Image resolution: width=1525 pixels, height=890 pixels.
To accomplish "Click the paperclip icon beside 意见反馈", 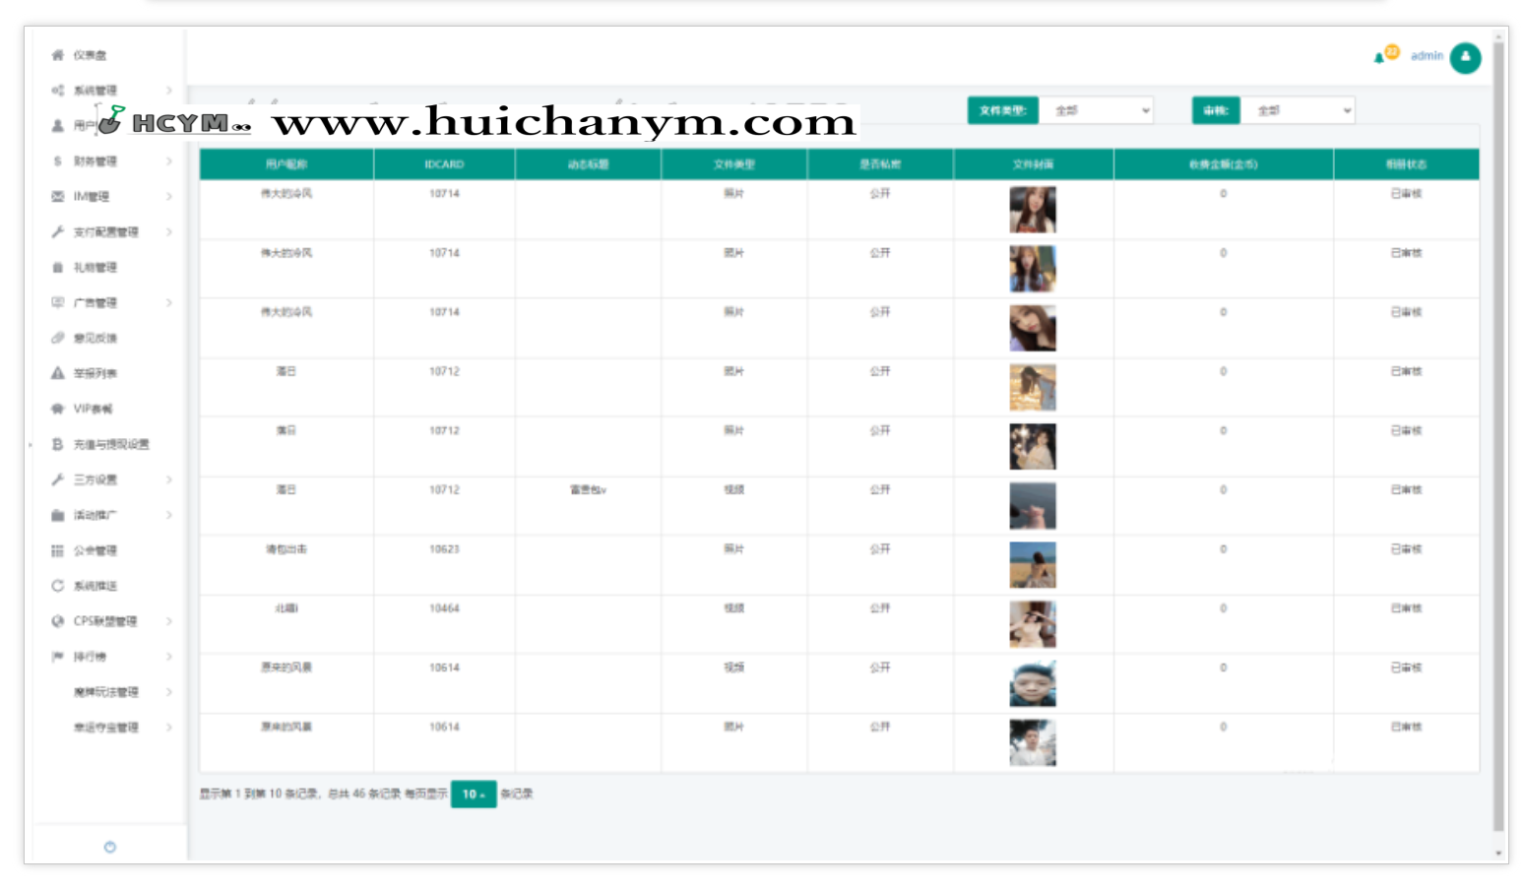I will [x=57, y=338].
